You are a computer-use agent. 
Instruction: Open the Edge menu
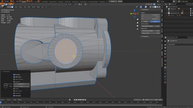coord(38,7)
